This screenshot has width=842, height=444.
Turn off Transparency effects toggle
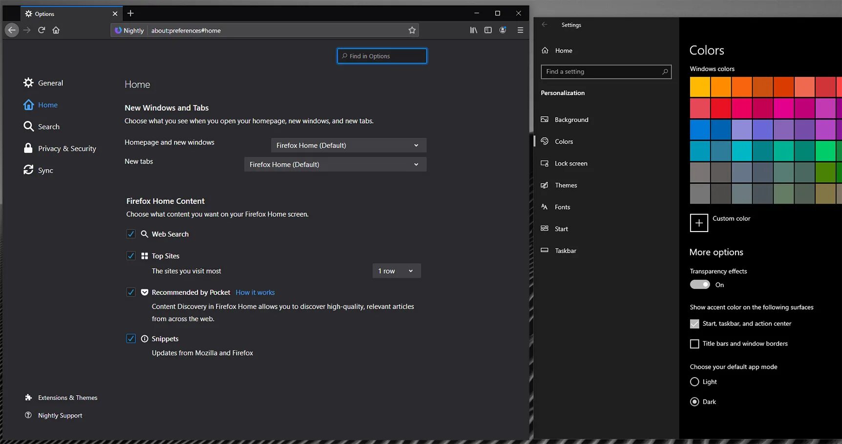point(700,284)
